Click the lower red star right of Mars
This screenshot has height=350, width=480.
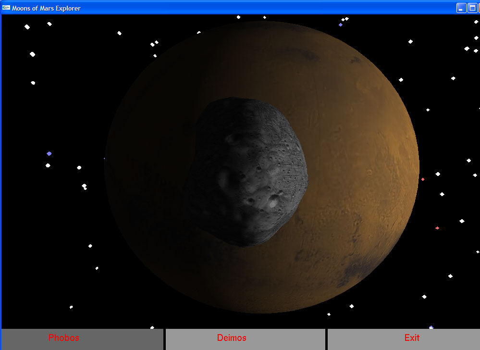pyautogui.click(x=437, y=228)
